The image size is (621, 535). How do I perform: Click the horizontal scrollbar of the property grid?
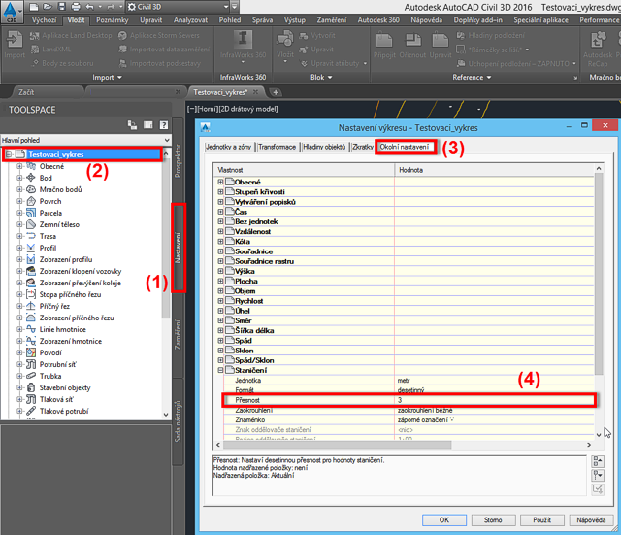pos(337,445)
